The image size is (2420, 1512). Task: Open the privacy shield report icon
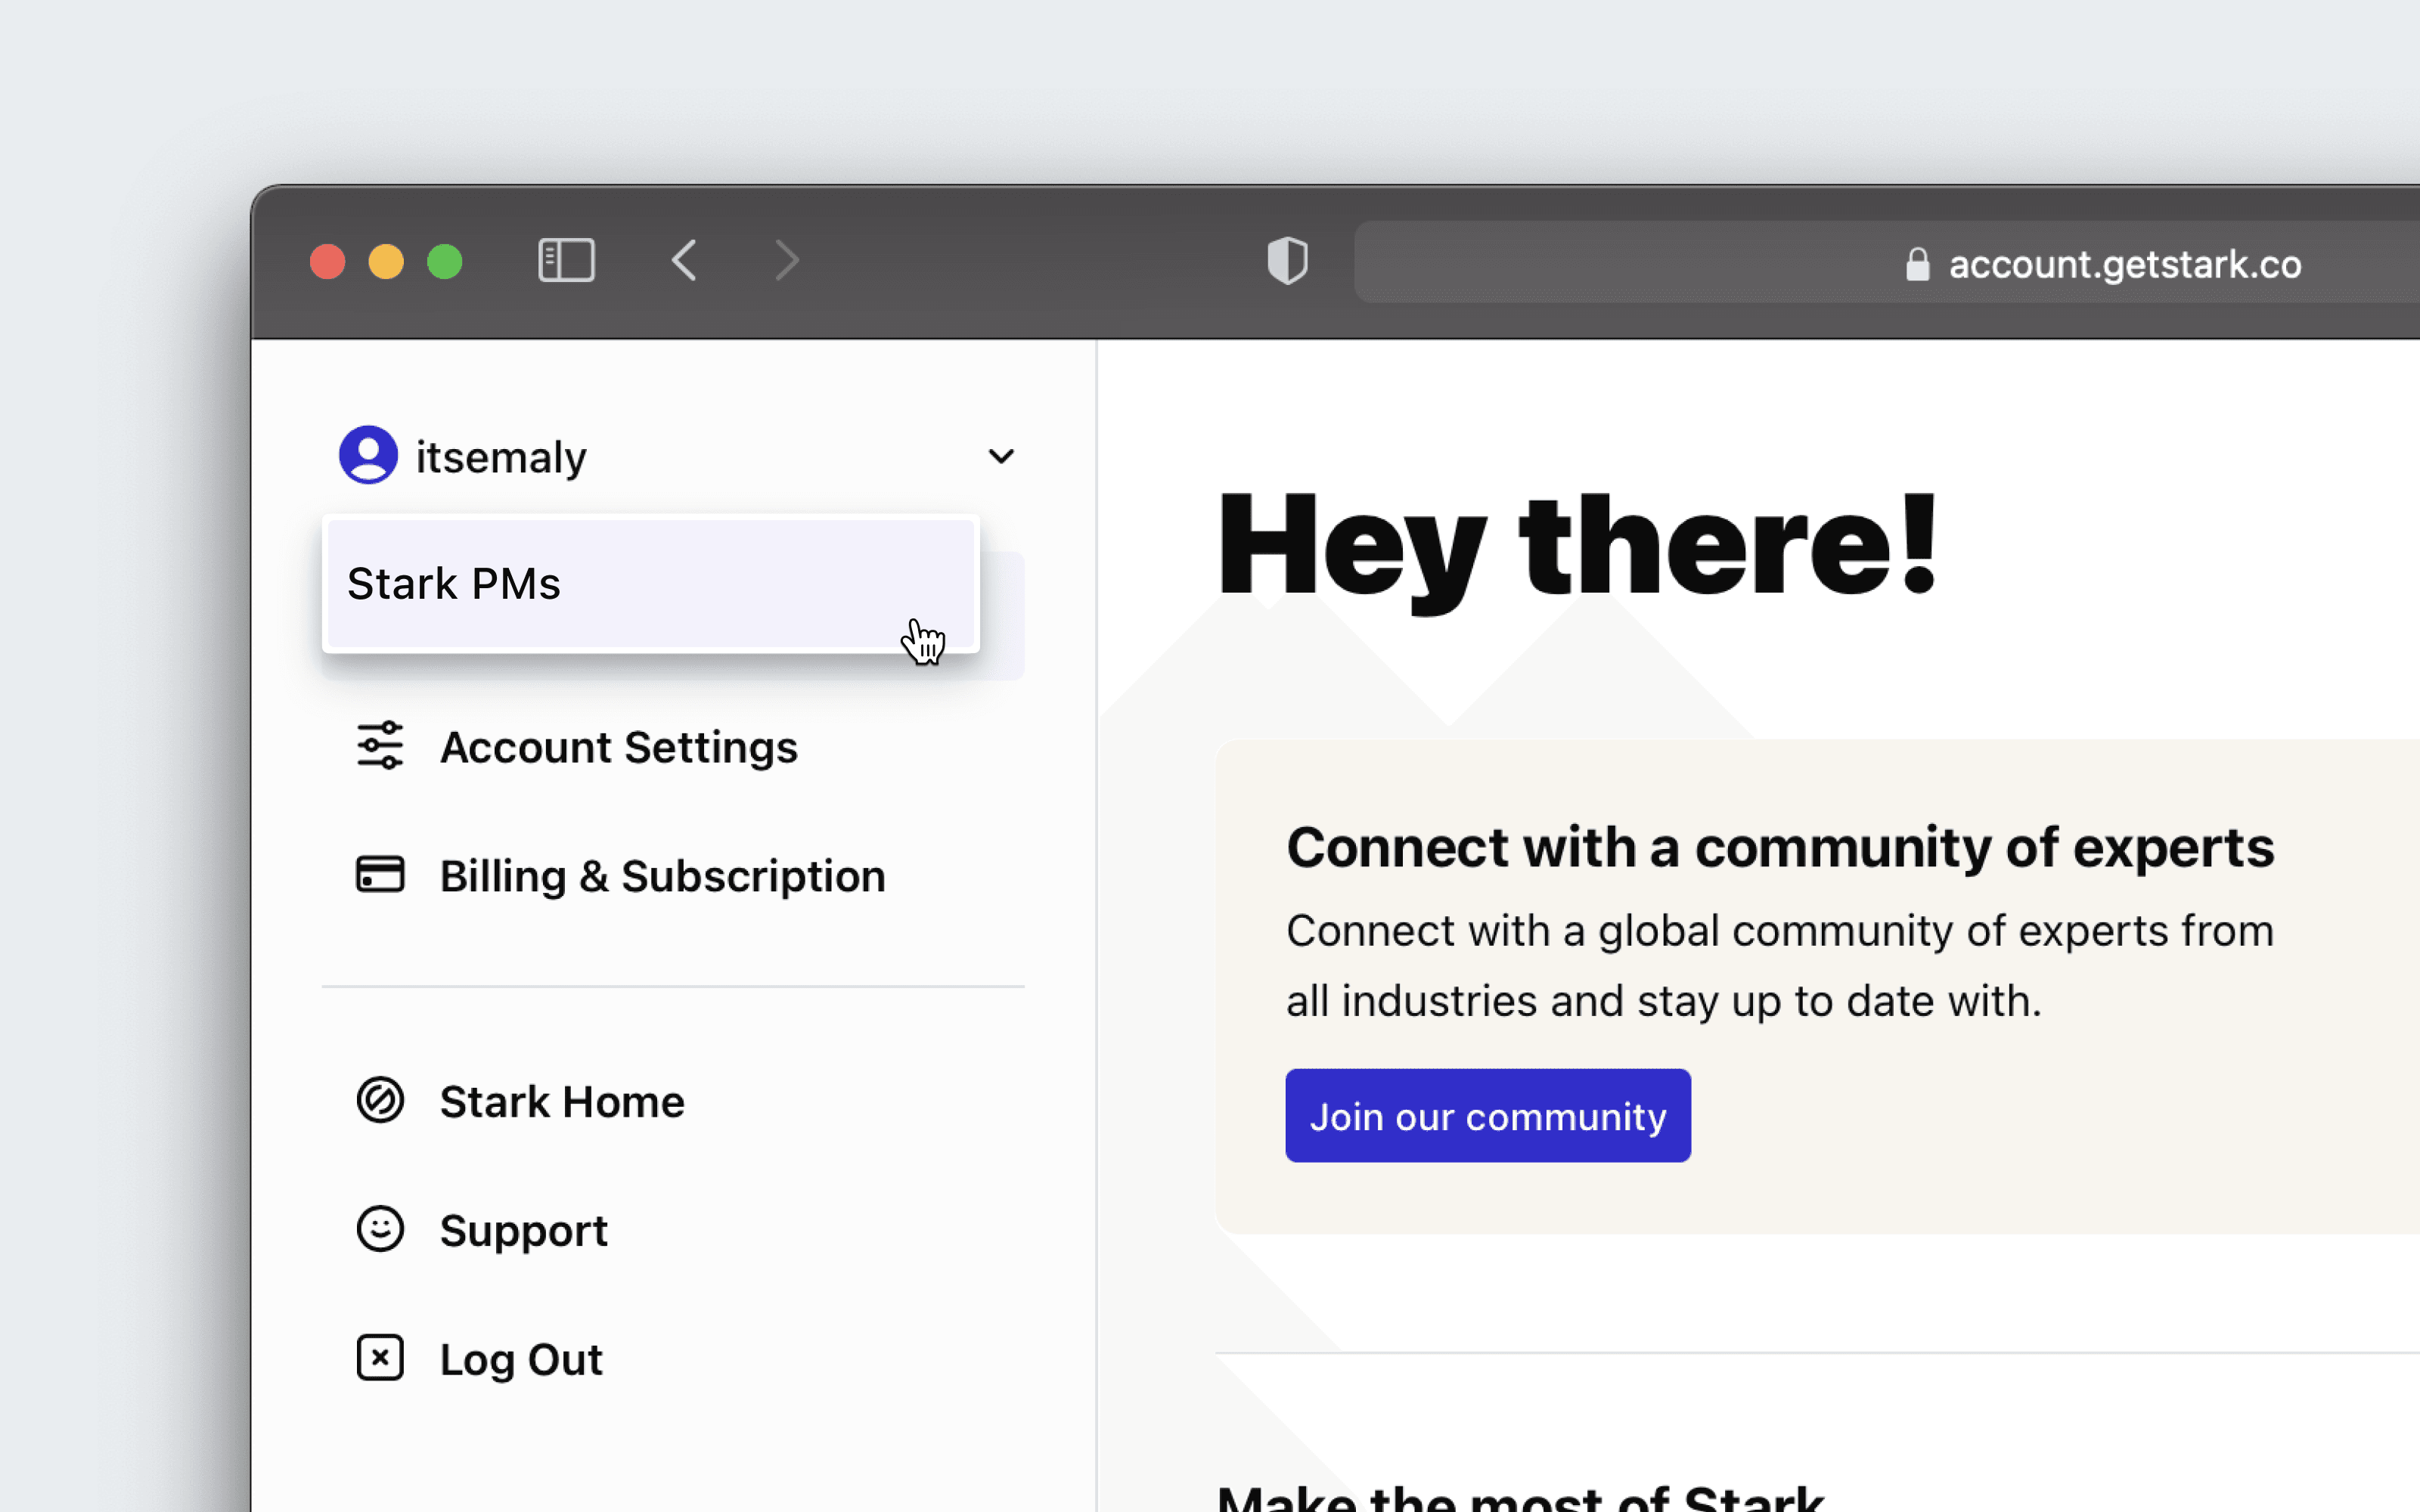1288,261
